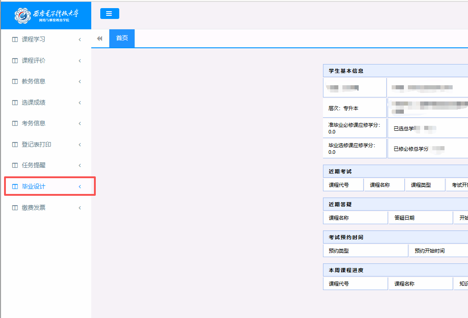Click the icon beside 毕业设计

pyautogui.click(x=15, y=187)
